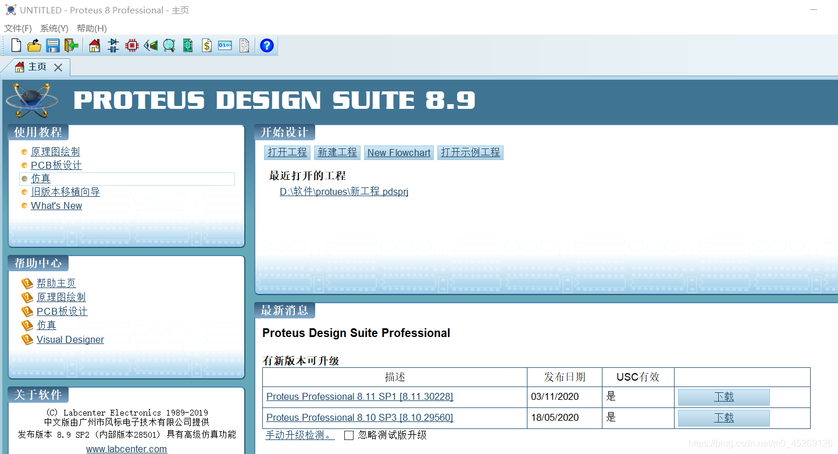Click the 新建工程 button

point(337,152)
